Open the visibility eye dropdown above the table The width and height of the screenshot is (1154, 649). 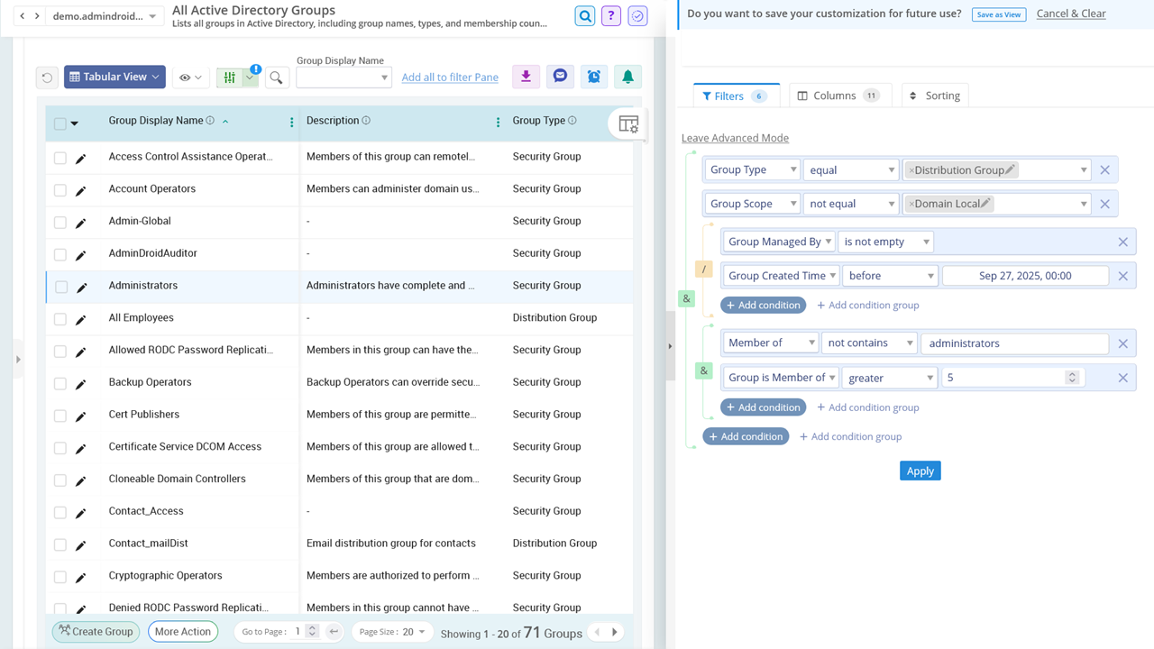tap(190, 77)
